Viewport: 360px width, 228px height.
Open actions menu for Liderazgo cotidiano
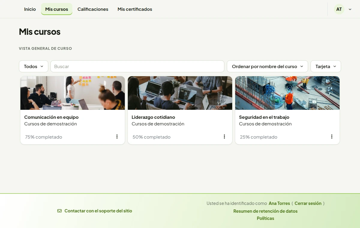click(224, 136)
